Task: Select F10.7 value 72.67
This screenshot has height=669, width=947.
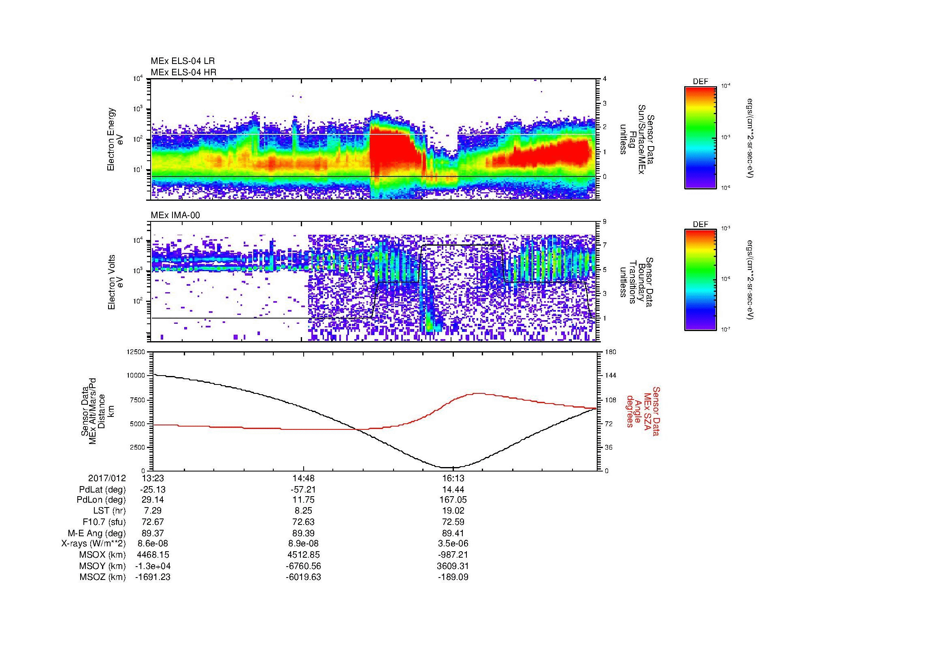Action: (153, 522)
